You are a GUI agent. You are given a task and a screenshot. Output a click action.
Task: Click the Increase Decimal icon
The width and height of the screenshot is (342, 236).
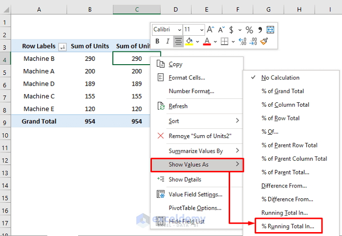[242, 41]
